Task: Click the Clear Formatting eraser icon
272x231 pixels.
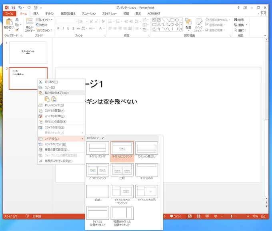Action: (103, 21)
